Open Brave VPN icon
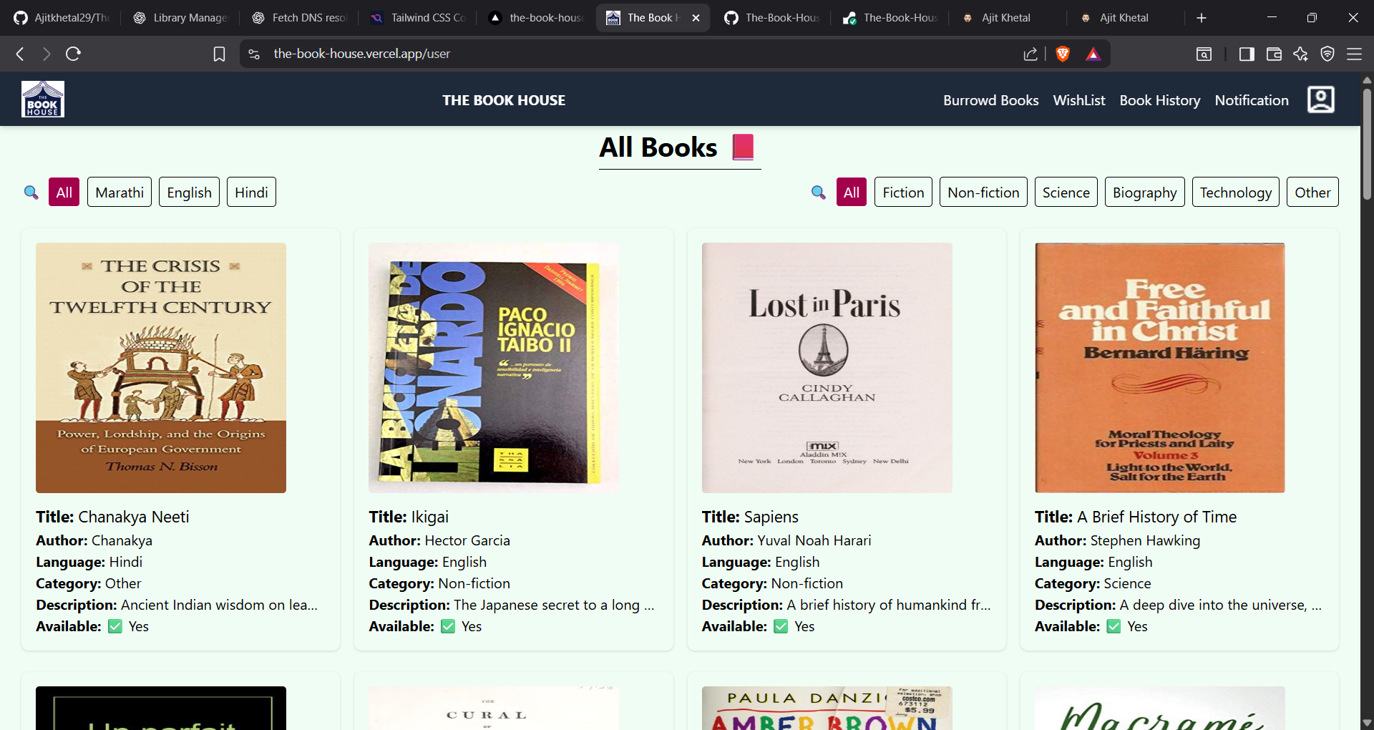This screenshot has height=730, width=1374. (1327, 54)
